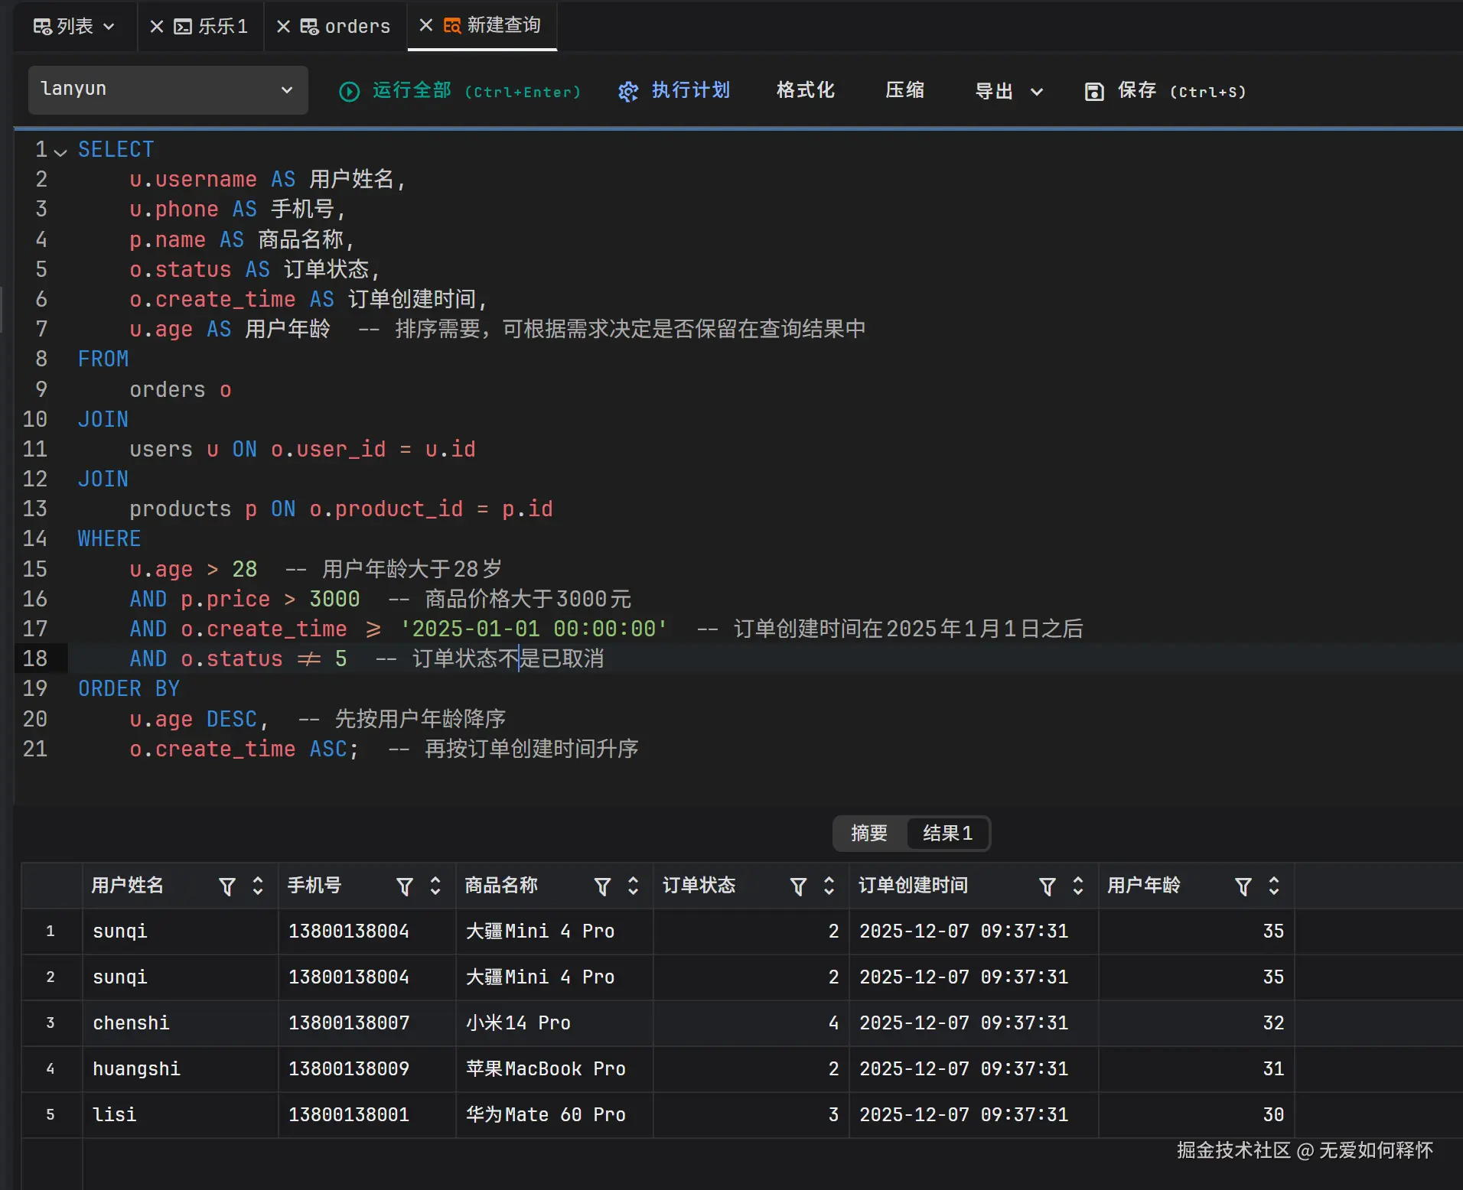Select result row number 5

[x=51, y=1115]
